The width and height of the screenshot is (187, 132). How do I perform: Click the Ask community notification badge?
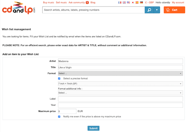coord(87,2)
